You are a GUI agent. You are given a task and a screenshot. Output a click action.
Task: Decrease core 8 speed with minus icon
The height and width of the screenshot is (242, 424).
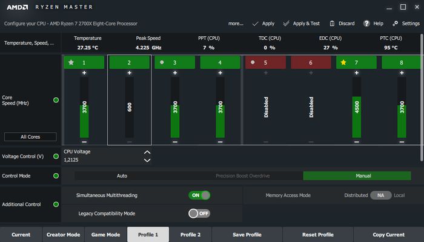[x=402, y=142]
